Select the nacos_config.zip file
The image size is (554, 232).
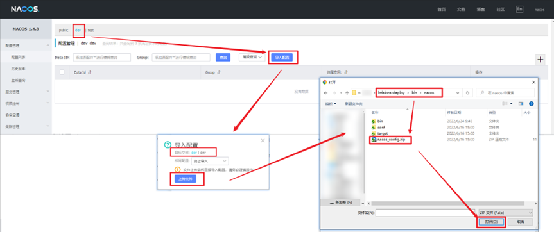pyautogui.click(x=391, y=140)
